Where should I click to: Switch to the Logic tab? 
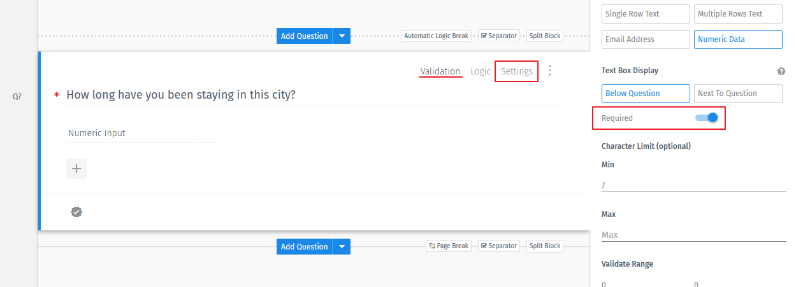(481, 71)
